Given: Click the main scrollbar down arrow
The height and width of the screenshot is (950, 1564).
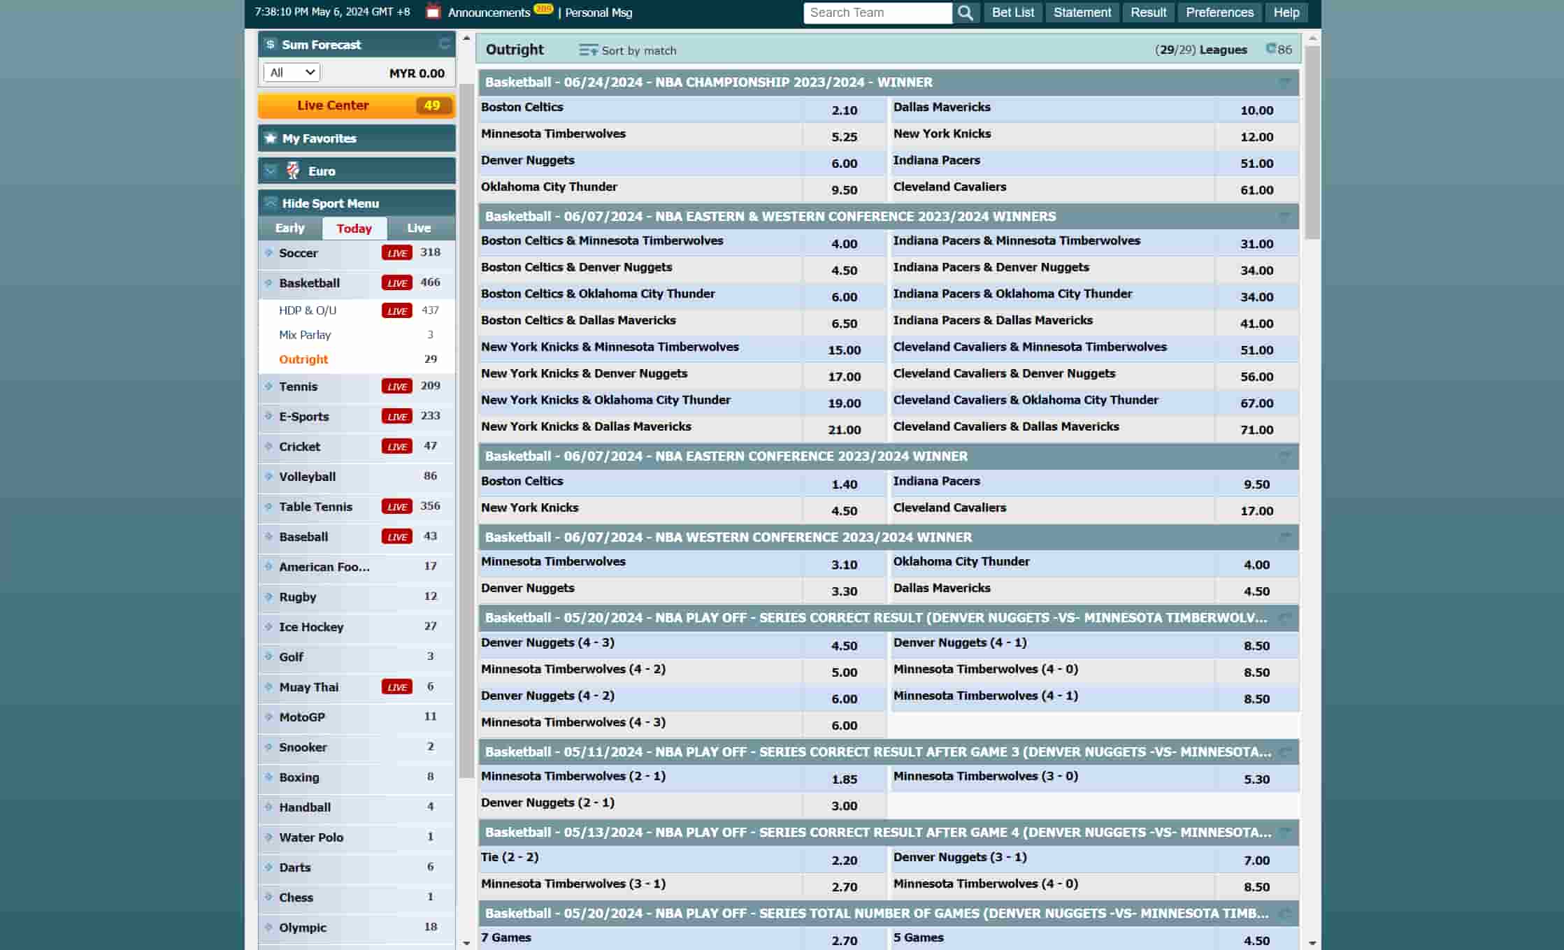Looking at the screenshot, I should point(1312,942).
